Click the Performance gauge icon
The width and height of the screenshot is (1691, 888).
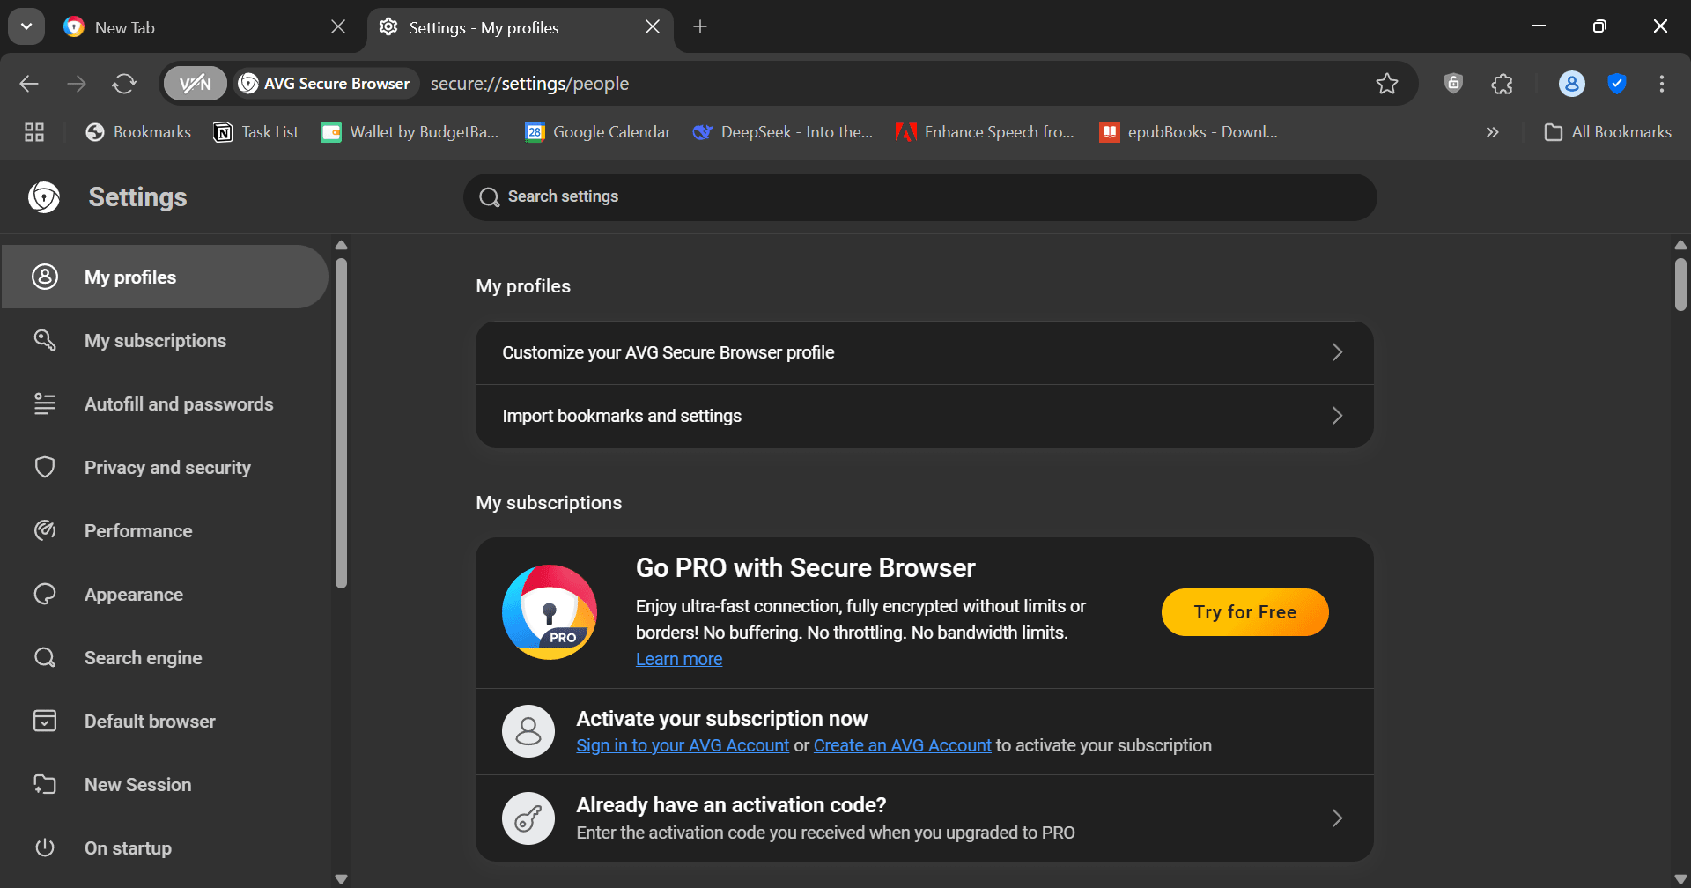coord(45,530)
